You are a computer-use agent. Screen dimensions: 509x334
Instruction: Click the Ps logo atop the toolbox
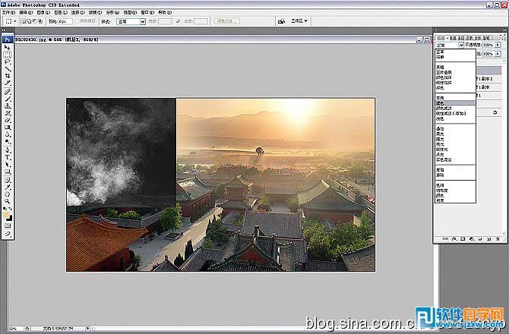[x=8, y=39]
